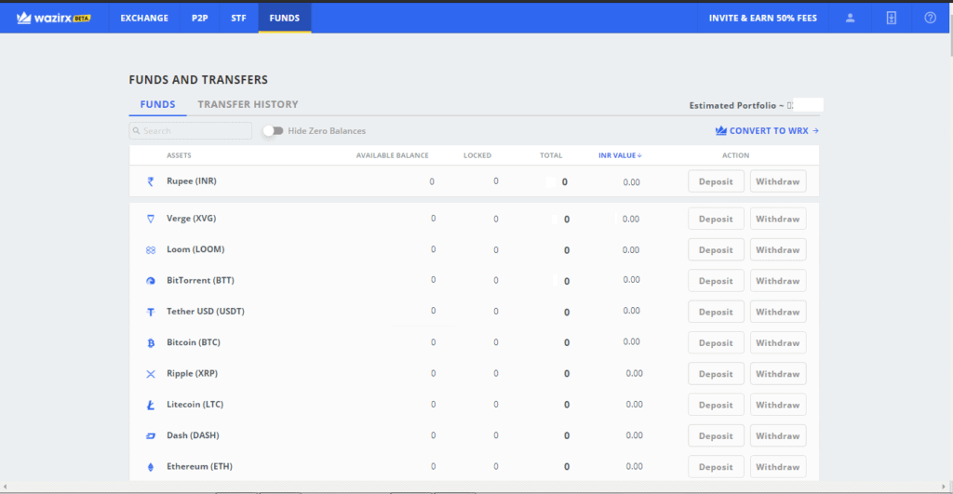
Task: Deposit BitTorrent (BTT)
Action: (x=716, y=281)
